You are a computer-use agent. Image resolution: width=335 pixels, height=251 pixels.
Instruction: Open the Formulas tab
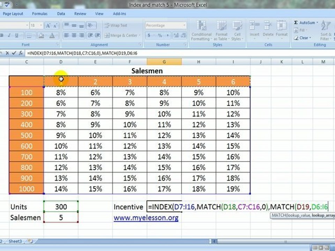(40, 14)
